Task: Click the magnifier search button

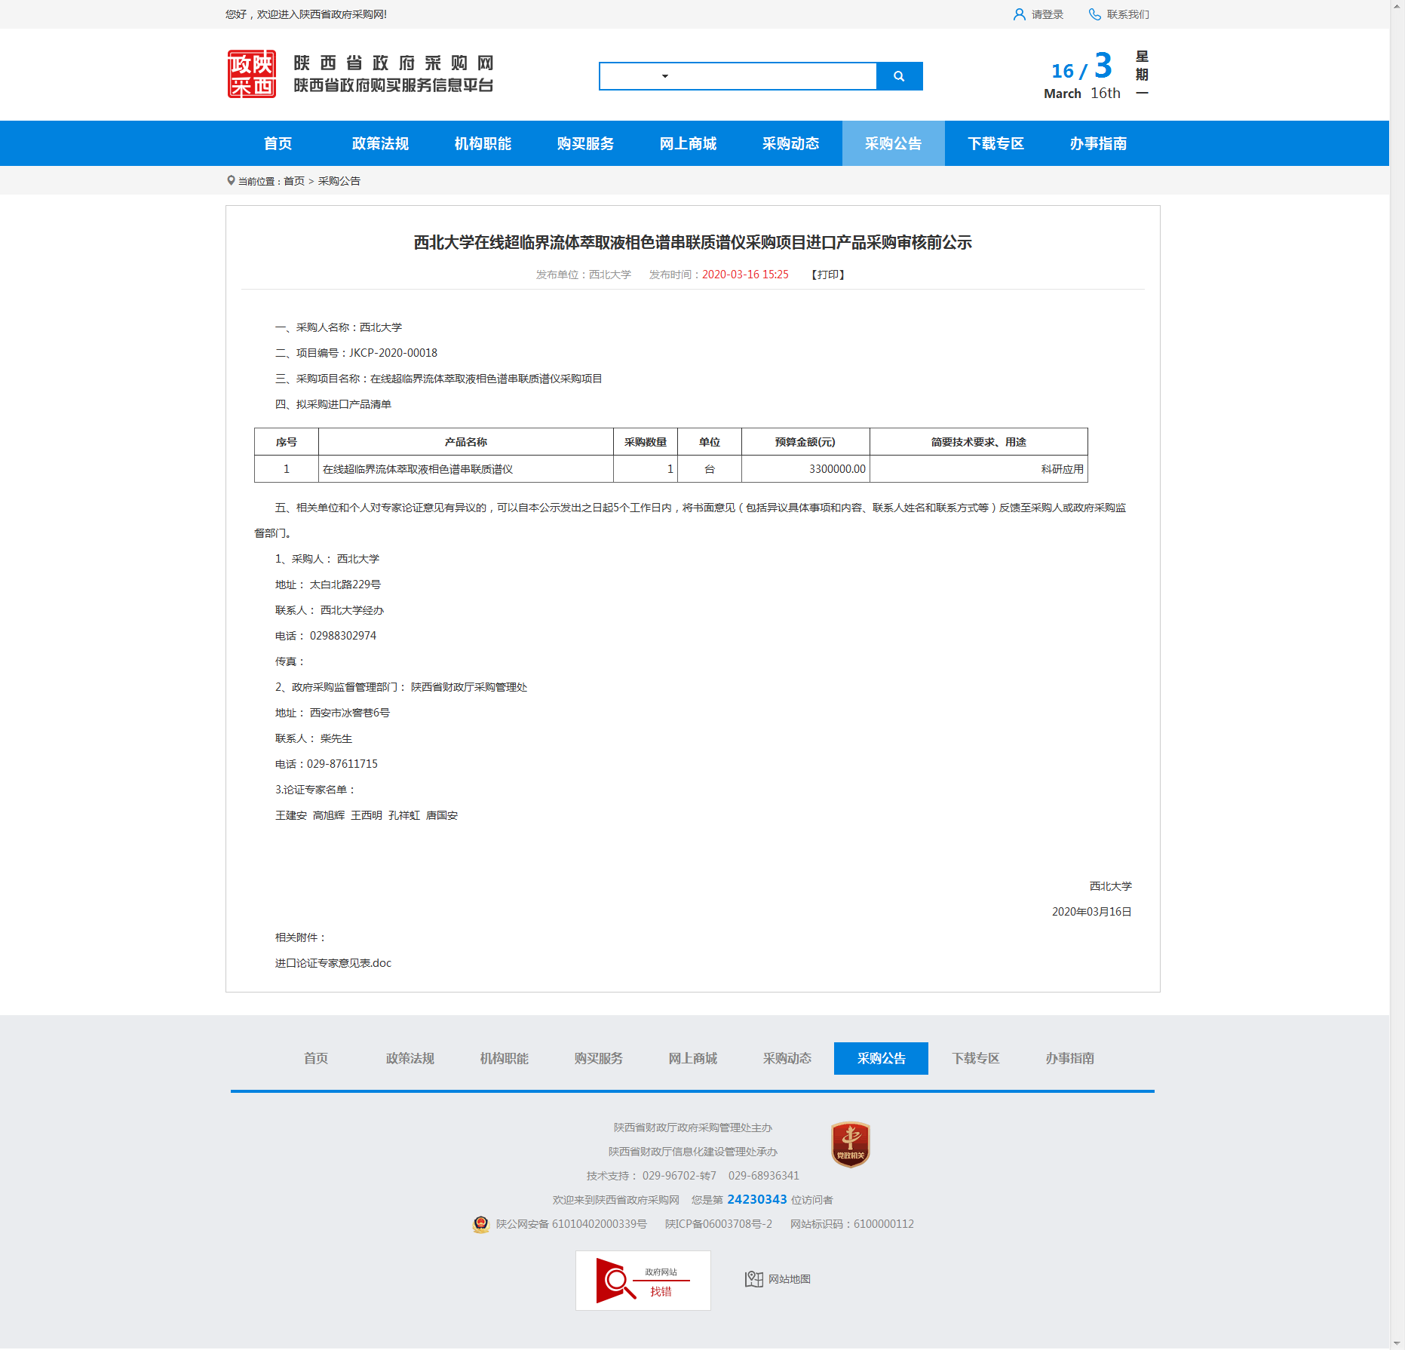Action: pyautogui.click(x=899, y=76)
